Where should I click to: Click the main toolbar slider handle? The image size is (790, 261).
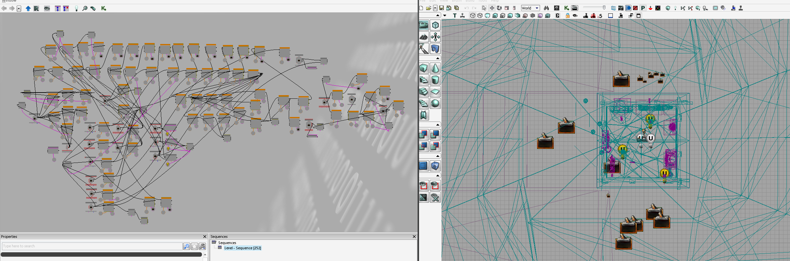604,8
